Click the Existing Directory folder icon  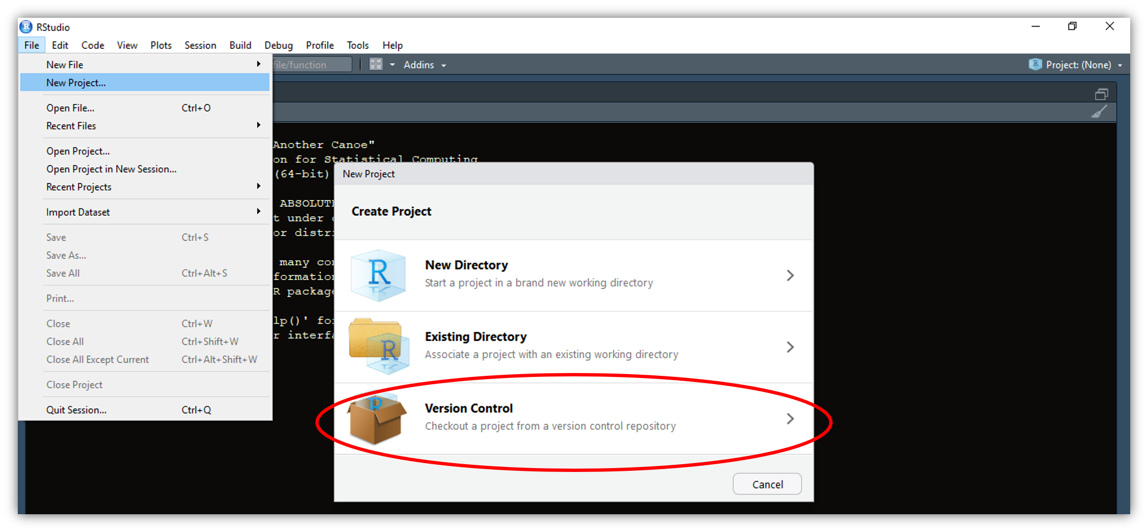pyautogui.click(x=378, y=346)
